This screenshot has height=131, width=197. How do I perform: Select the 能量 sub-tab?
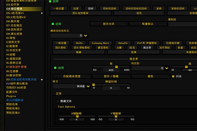click(x=181, y=48)
